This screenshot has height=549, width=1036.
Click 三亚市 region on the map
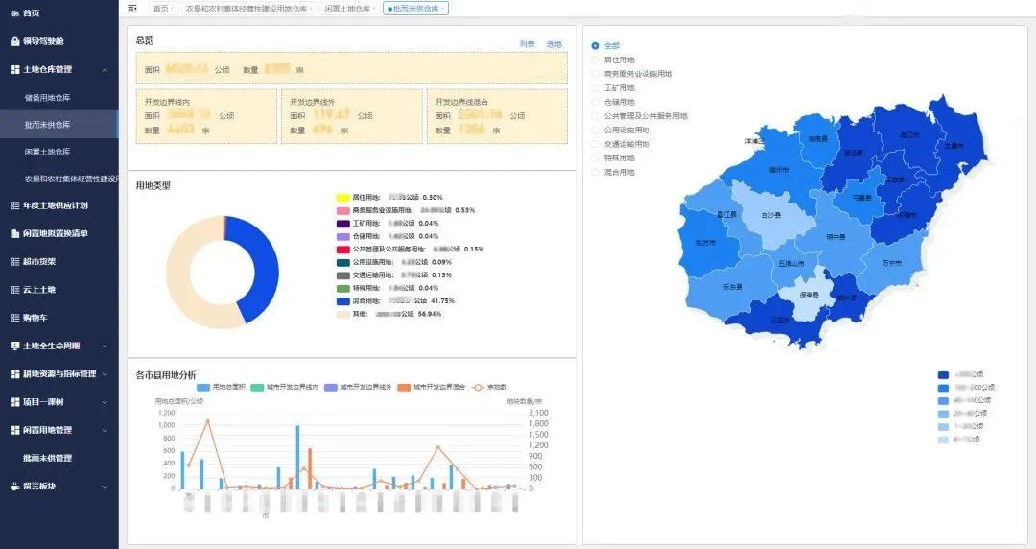point(780,320)
